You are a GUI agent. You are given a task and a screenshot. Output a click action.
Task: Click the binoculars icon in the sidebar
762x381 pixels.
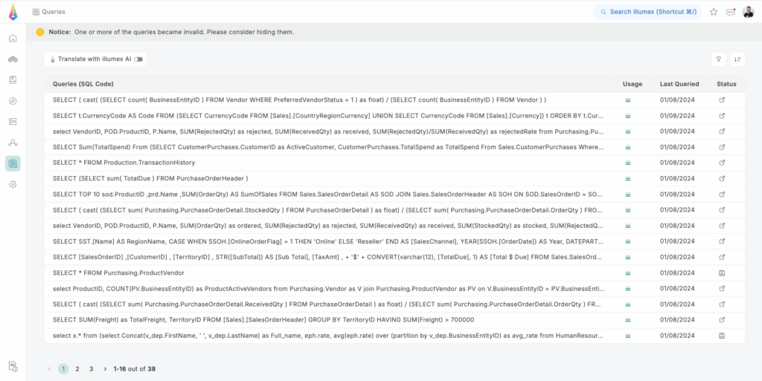coord(13,59)
